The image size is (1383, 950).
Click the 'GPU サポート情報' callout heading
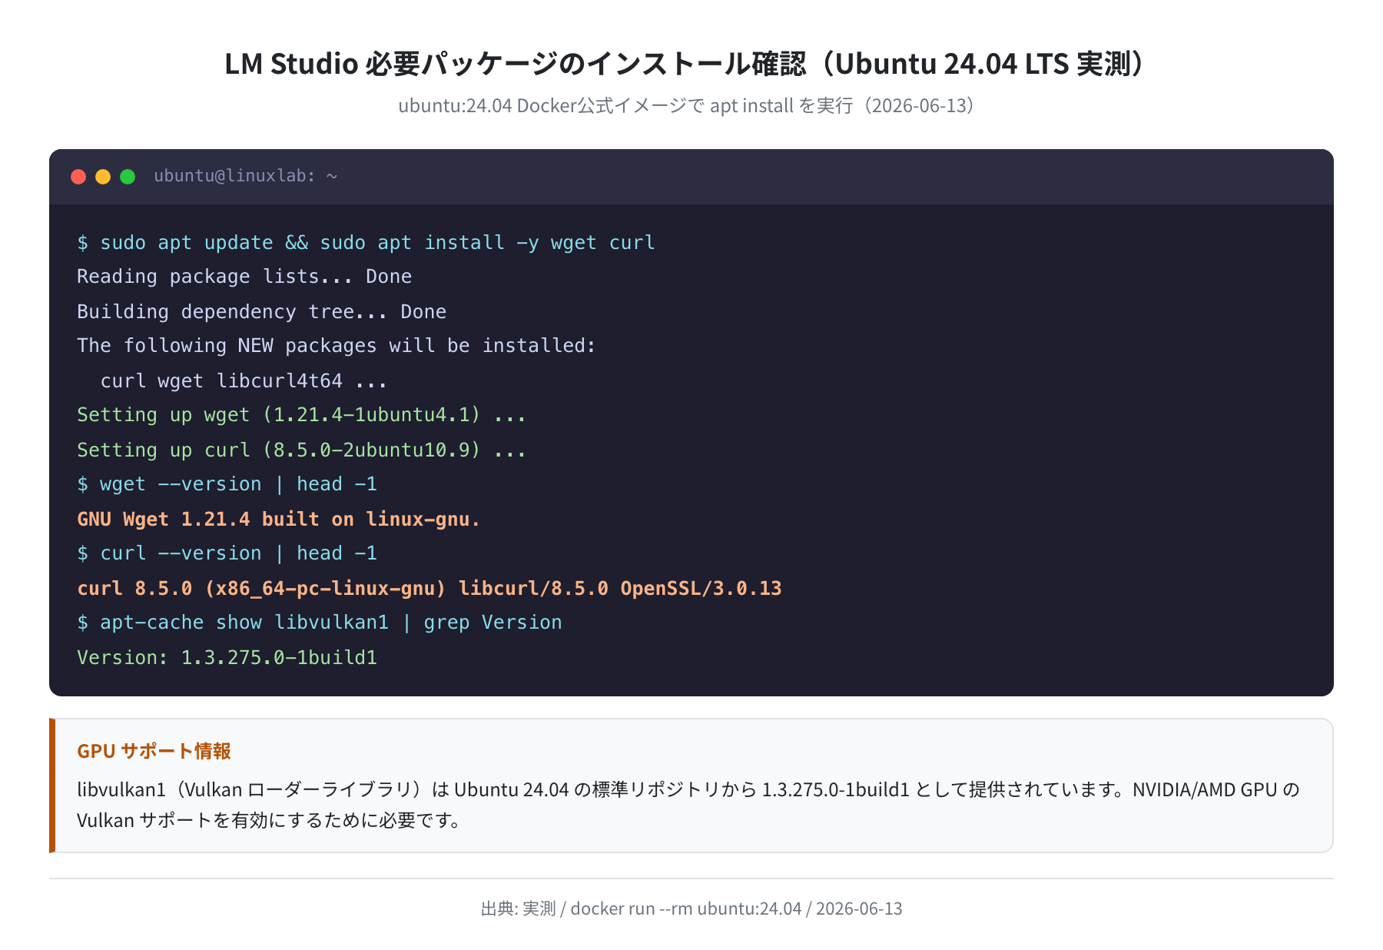(x=154, y=751)
